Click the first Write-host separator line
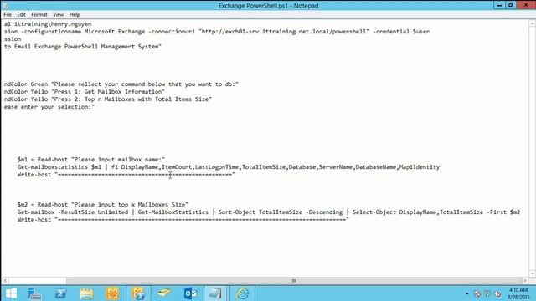Viewport: 536px width, 301px height. (126, 175)
